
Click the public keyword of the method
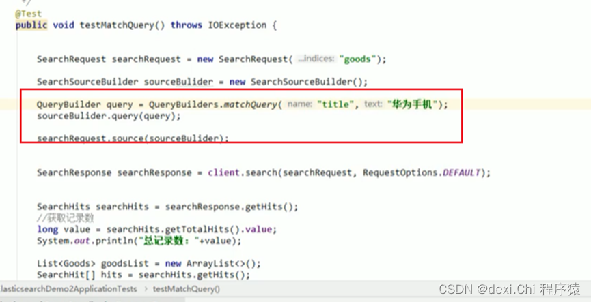point(31,26)
